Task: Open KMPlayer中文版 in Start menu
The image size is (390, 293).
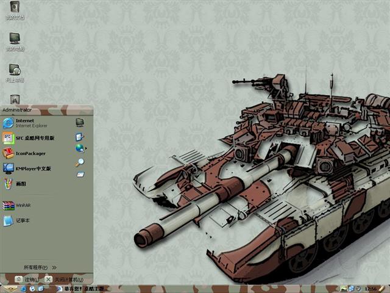Action: [x=27, y=168]
